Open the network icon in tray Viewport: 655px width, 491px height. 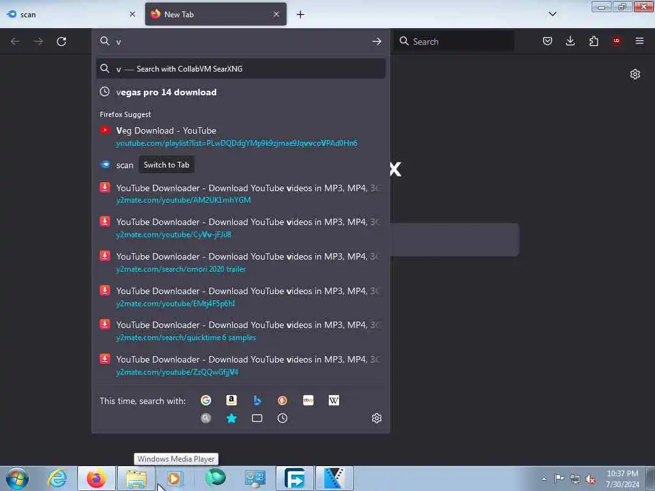tap(575, 479)
